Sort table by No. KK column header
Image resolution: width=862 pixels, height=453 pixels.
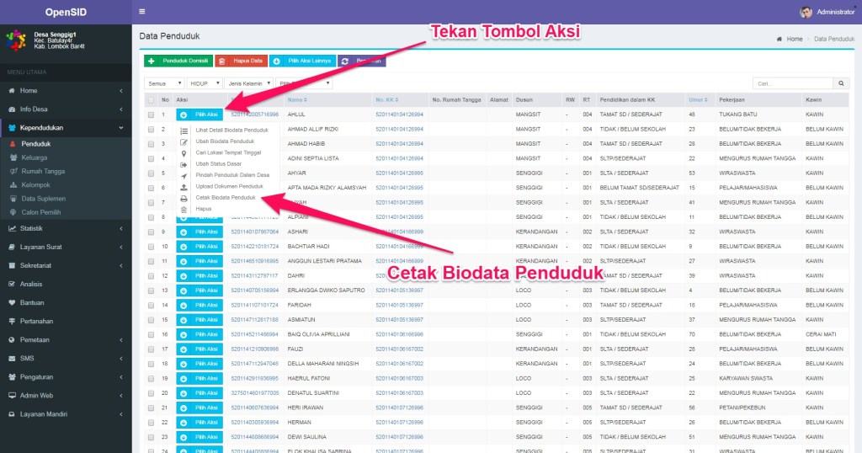coord(387,100)
